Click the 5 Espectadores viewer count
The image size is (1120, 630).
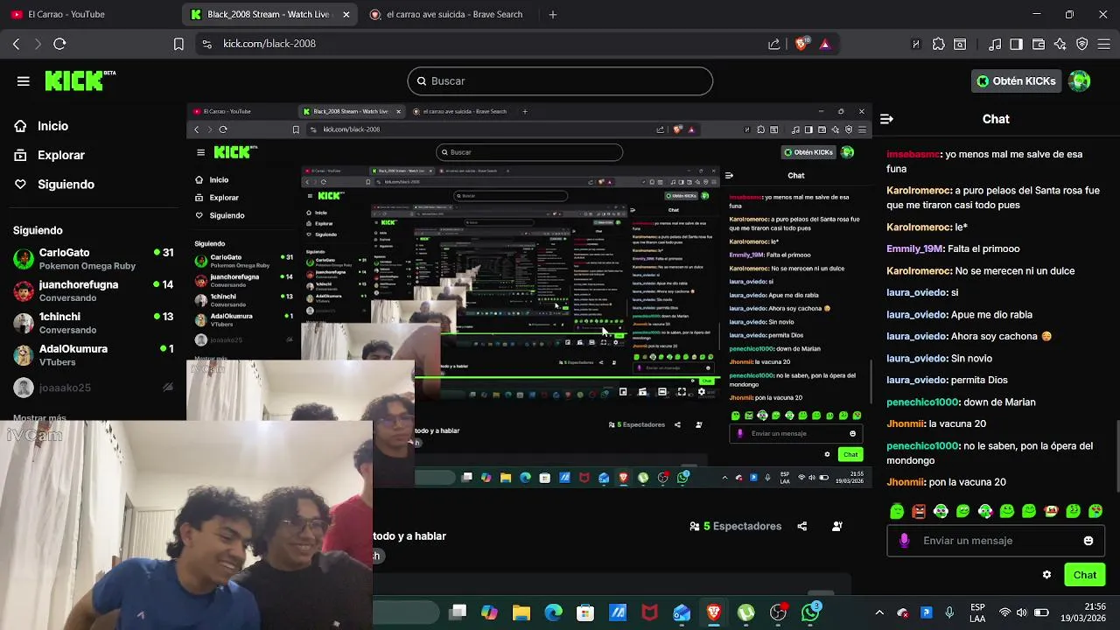735,526
